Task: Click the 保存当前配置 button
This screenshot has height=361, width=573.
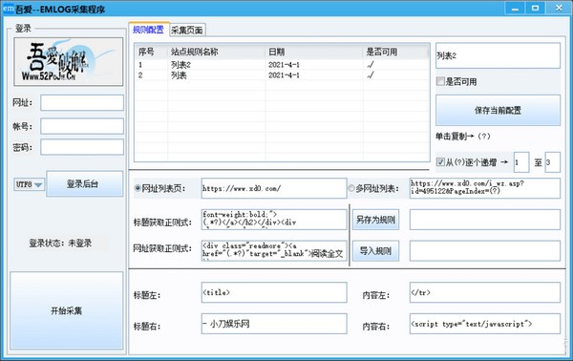Action: coord(498,111)
